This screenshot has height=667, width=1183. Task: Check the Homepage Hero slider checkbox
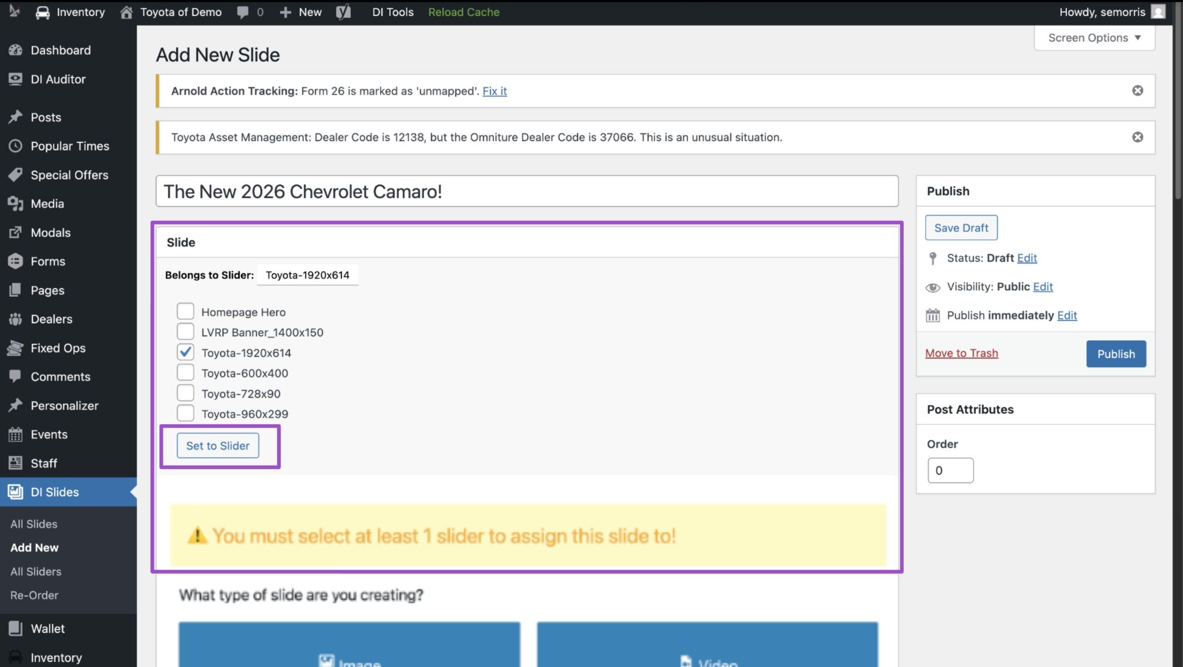point(185,311)
